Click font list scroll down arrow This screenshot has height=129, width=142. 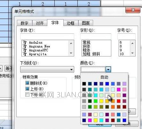[x=71, y=53]
